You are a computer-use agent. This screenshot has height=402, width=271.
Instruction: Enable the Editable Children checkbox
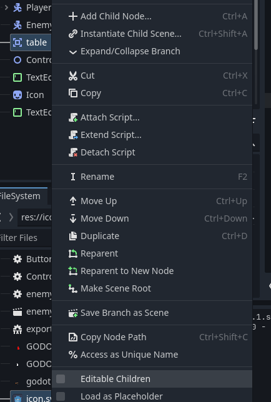[61, 379]
